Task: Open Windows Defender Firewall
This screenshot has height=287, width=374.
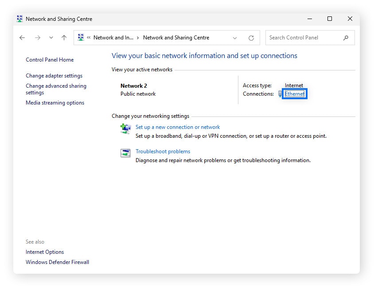Action: click(x=57, y=262)
